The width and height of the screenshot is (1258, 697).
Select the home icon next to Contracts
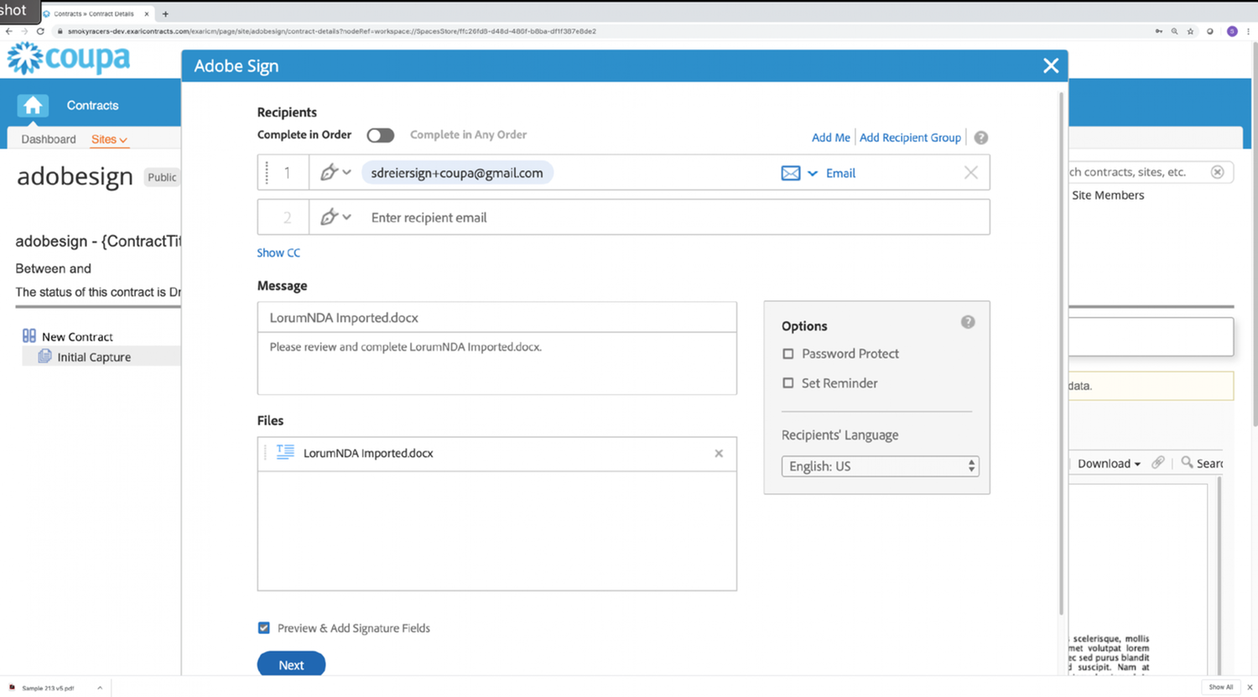pyautogui.click(x=32, y=105)
